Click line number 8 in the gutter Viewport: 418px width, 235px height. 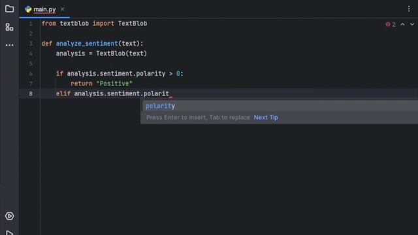(31, 93)
